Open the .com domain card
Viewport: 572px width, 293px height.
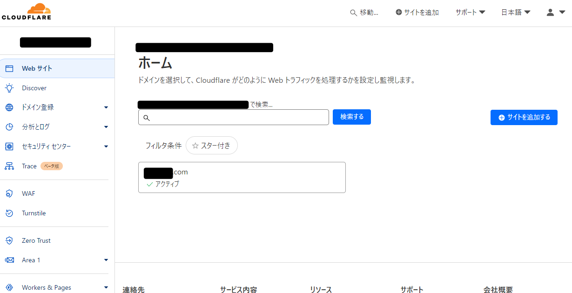tap(242, 177)
